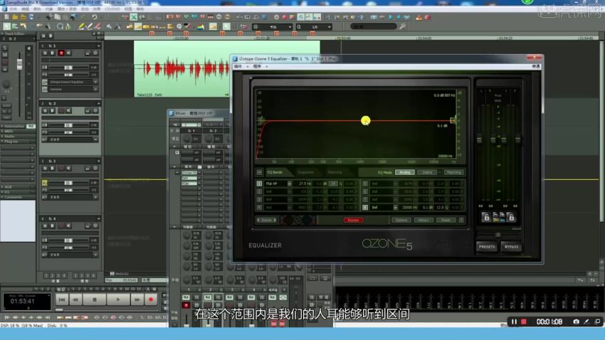Image resolution: width=605 pixels, height=340 pixels.
Task: Click the search magnifier beside the text field
Action: [x=402, y=26]
